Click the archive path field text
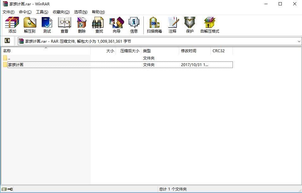 pos(78,41)
